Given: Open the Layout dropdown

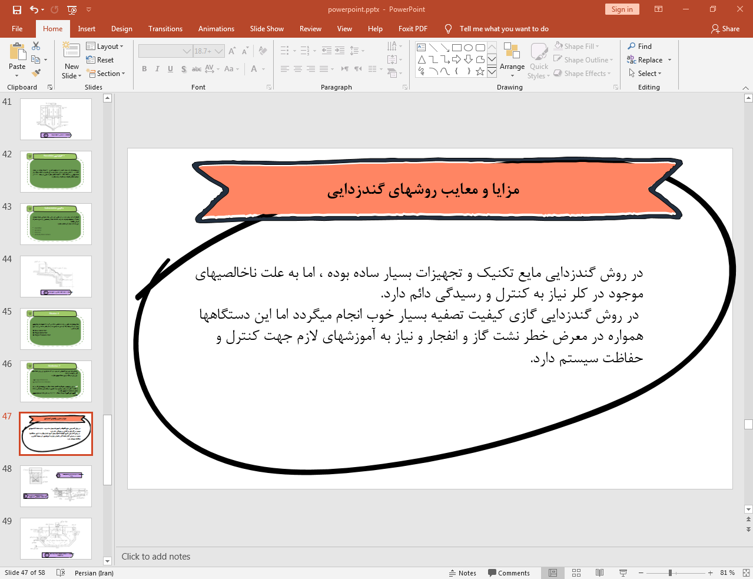Looking at the screenshot, I should tap(105, 47).
